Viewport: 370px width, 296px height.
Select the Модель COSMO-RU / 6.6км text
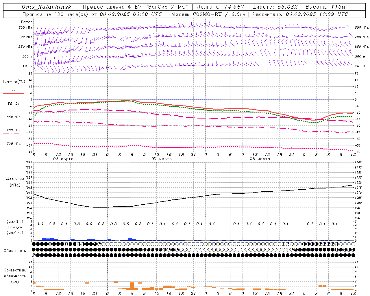pyautogui.click(x=208, y=14)
